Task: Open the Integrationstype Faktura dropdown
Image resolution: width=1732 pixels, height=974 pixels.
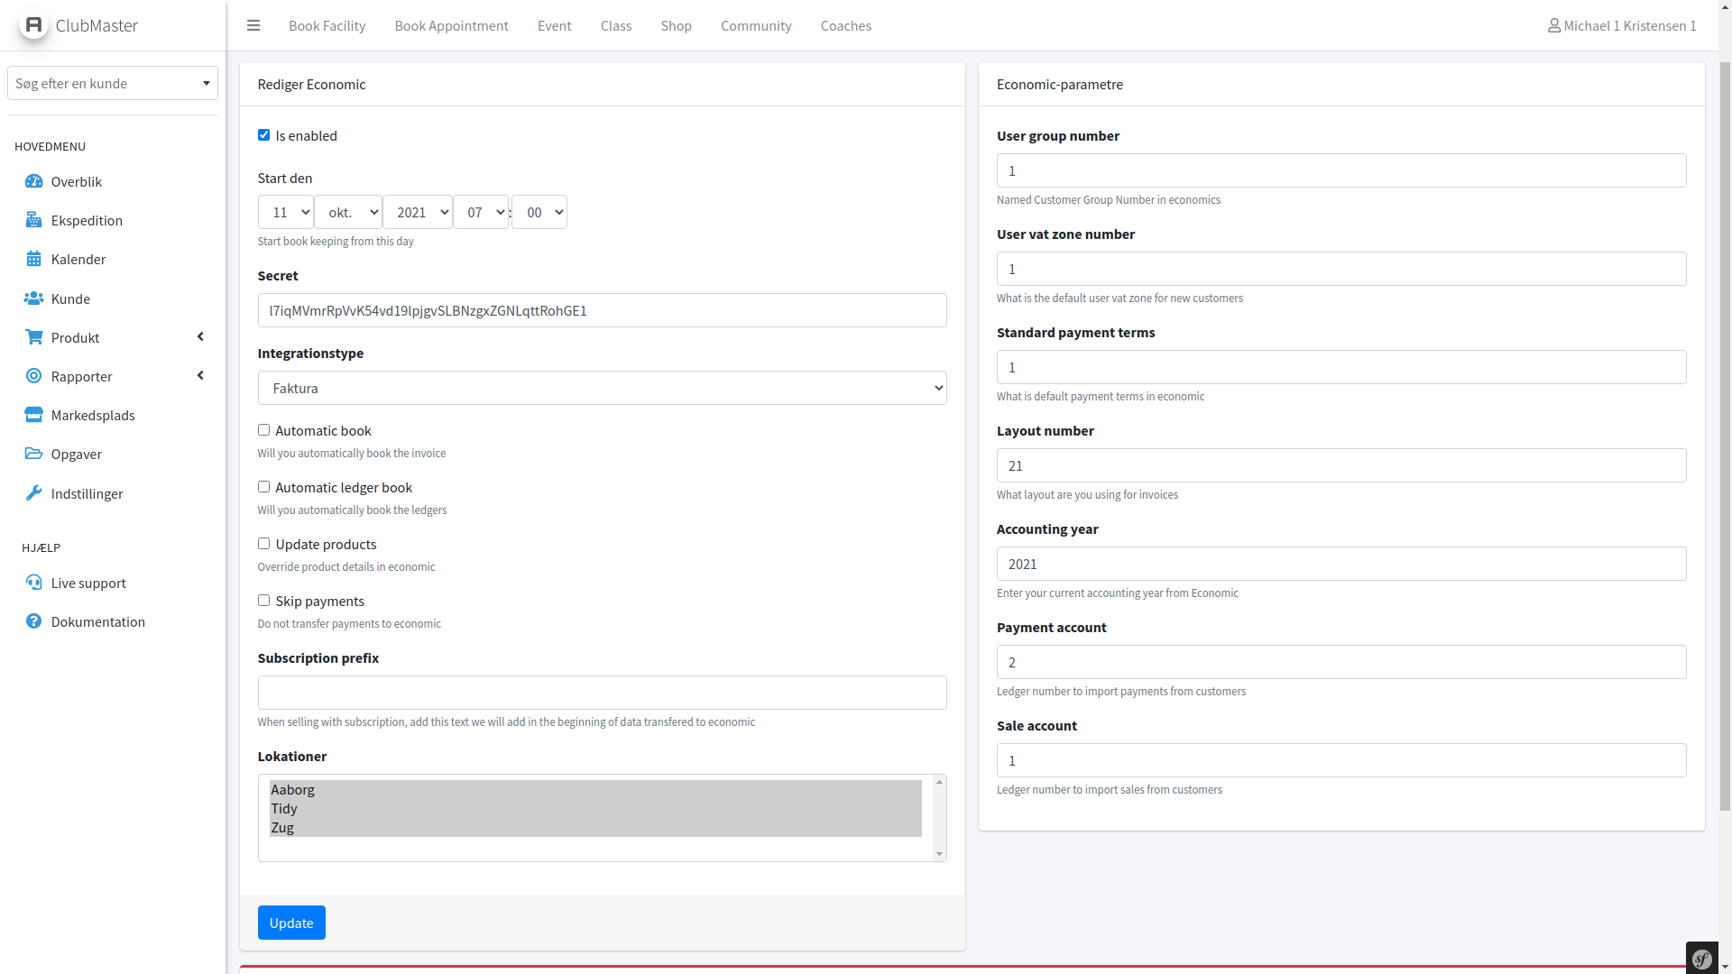Action: [602, 388]
